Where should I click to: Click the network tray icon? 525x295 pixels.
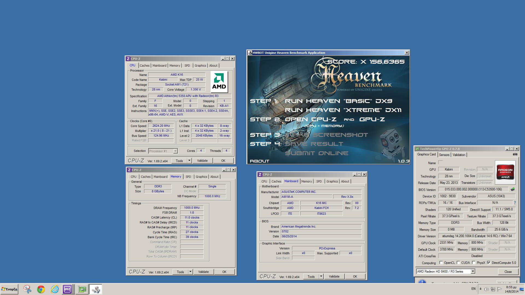click(493, 289)
